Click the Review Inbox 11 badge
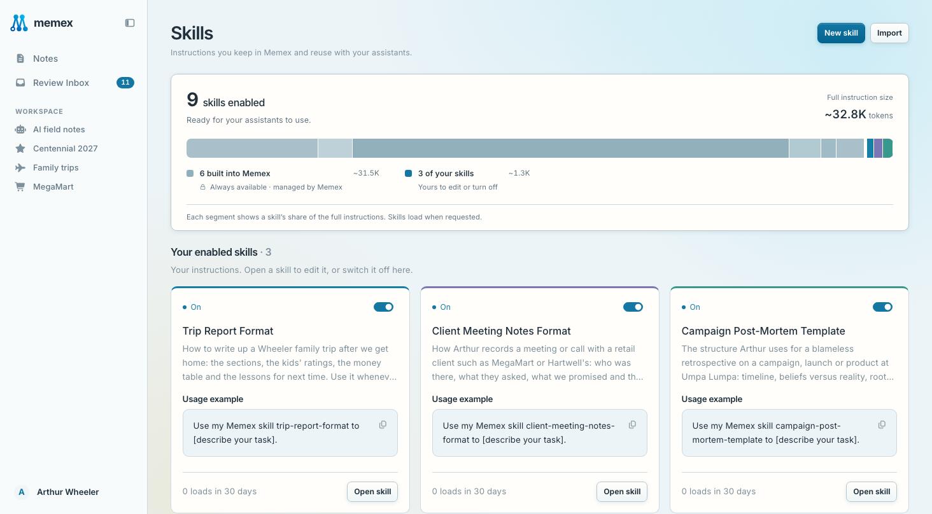This screenshot has height=514, width=932. coord(125,83)
